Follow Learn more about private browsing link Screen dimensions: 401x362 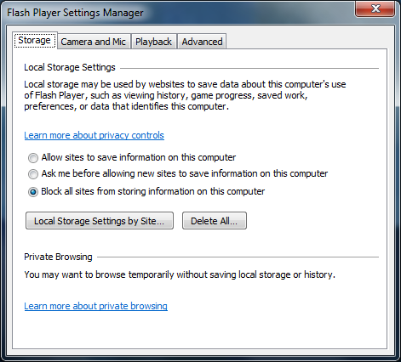(x=95, y=306)
